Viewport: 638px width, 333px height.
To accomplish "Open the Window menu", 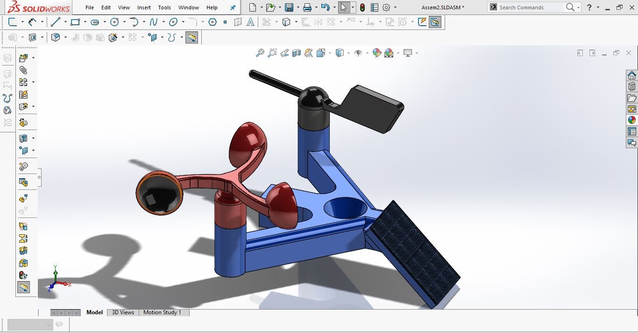I will click(189, 7).
